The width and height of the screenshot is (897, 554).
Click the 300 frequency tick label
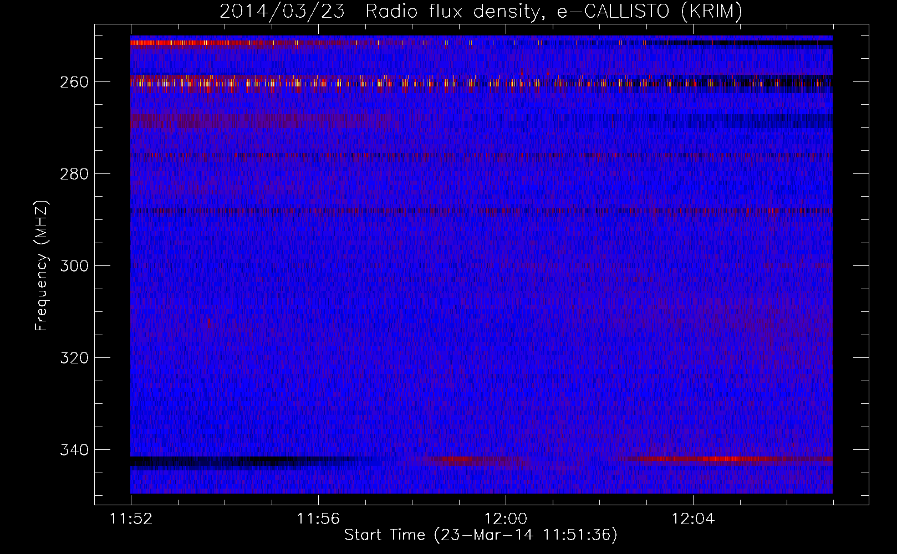click(74, 266)
